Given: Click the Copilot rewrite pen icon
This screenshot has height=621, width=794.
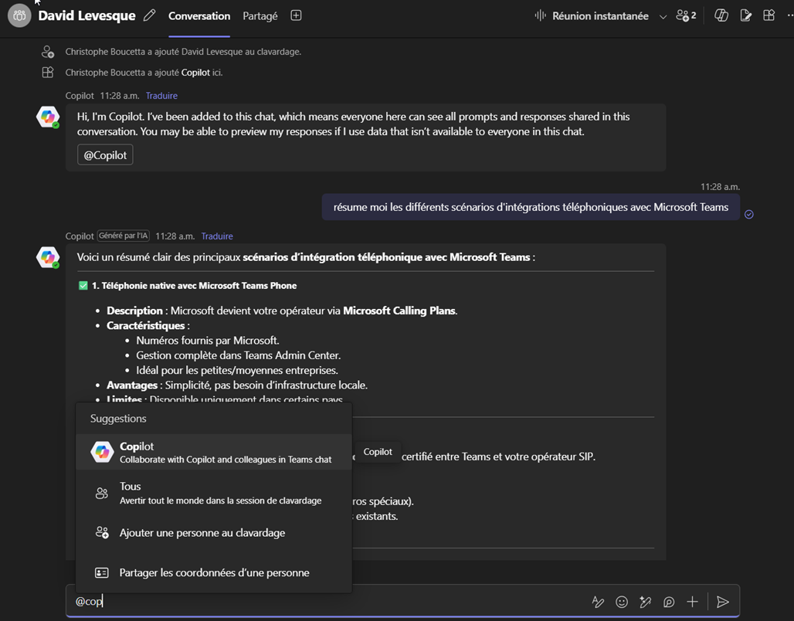Looking at the screenshot, I should point(646,602).
